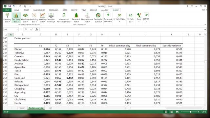Switch to Page Layout view in status bar

click(172, 112)
